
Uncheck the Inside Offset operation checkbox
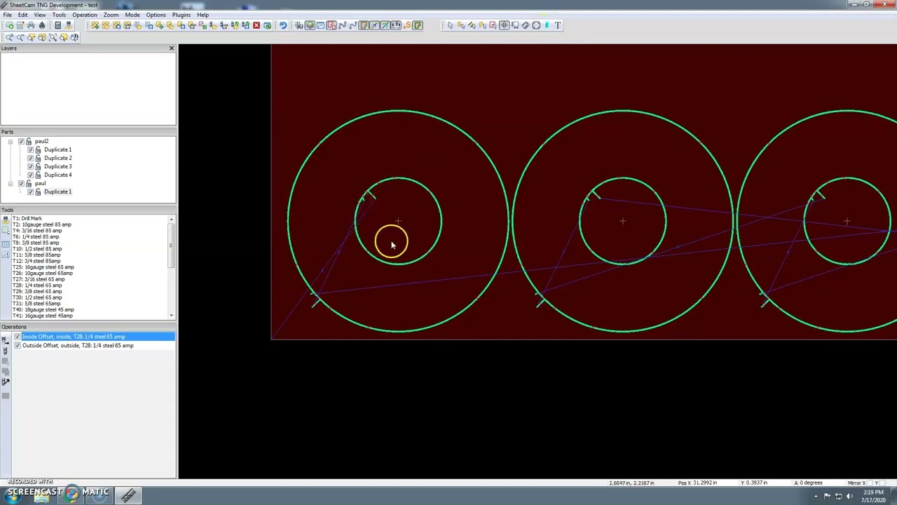pyautogui.click(x=18, y=337)
